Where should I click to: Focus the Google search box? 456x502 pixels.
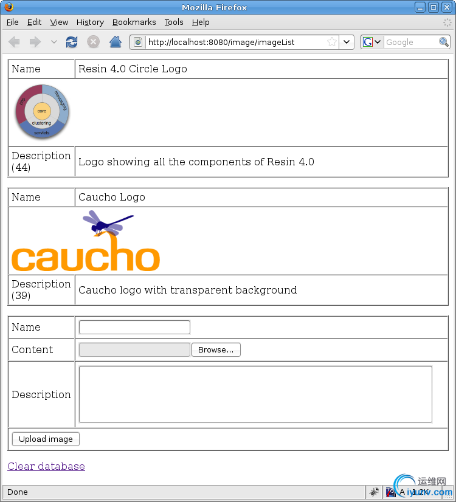pyautogui.click(x=411, y=43)
